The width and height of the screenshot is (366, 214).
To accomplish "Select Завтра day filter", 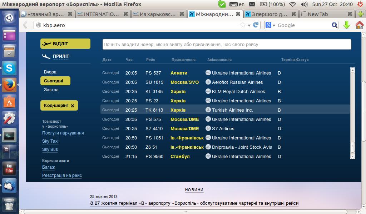I will click(x=51, y=90).
